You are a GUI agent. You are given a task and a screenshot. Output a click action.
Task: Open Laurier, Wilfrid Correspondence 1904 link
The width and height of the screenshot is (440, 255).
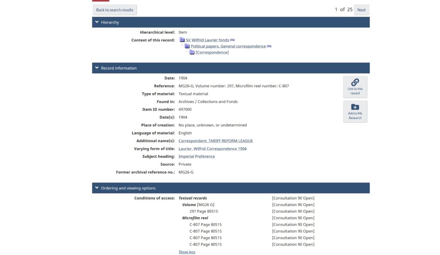pyautogui.click(x=213, y=149)
